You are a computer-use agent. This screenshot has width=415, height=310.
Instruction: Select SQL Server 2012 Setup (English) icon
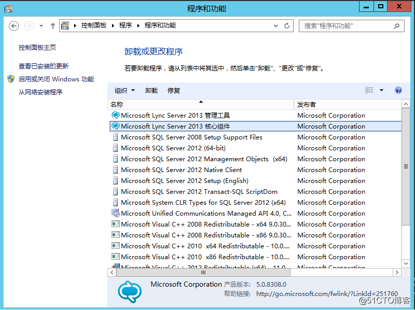[x=115, y=180]
